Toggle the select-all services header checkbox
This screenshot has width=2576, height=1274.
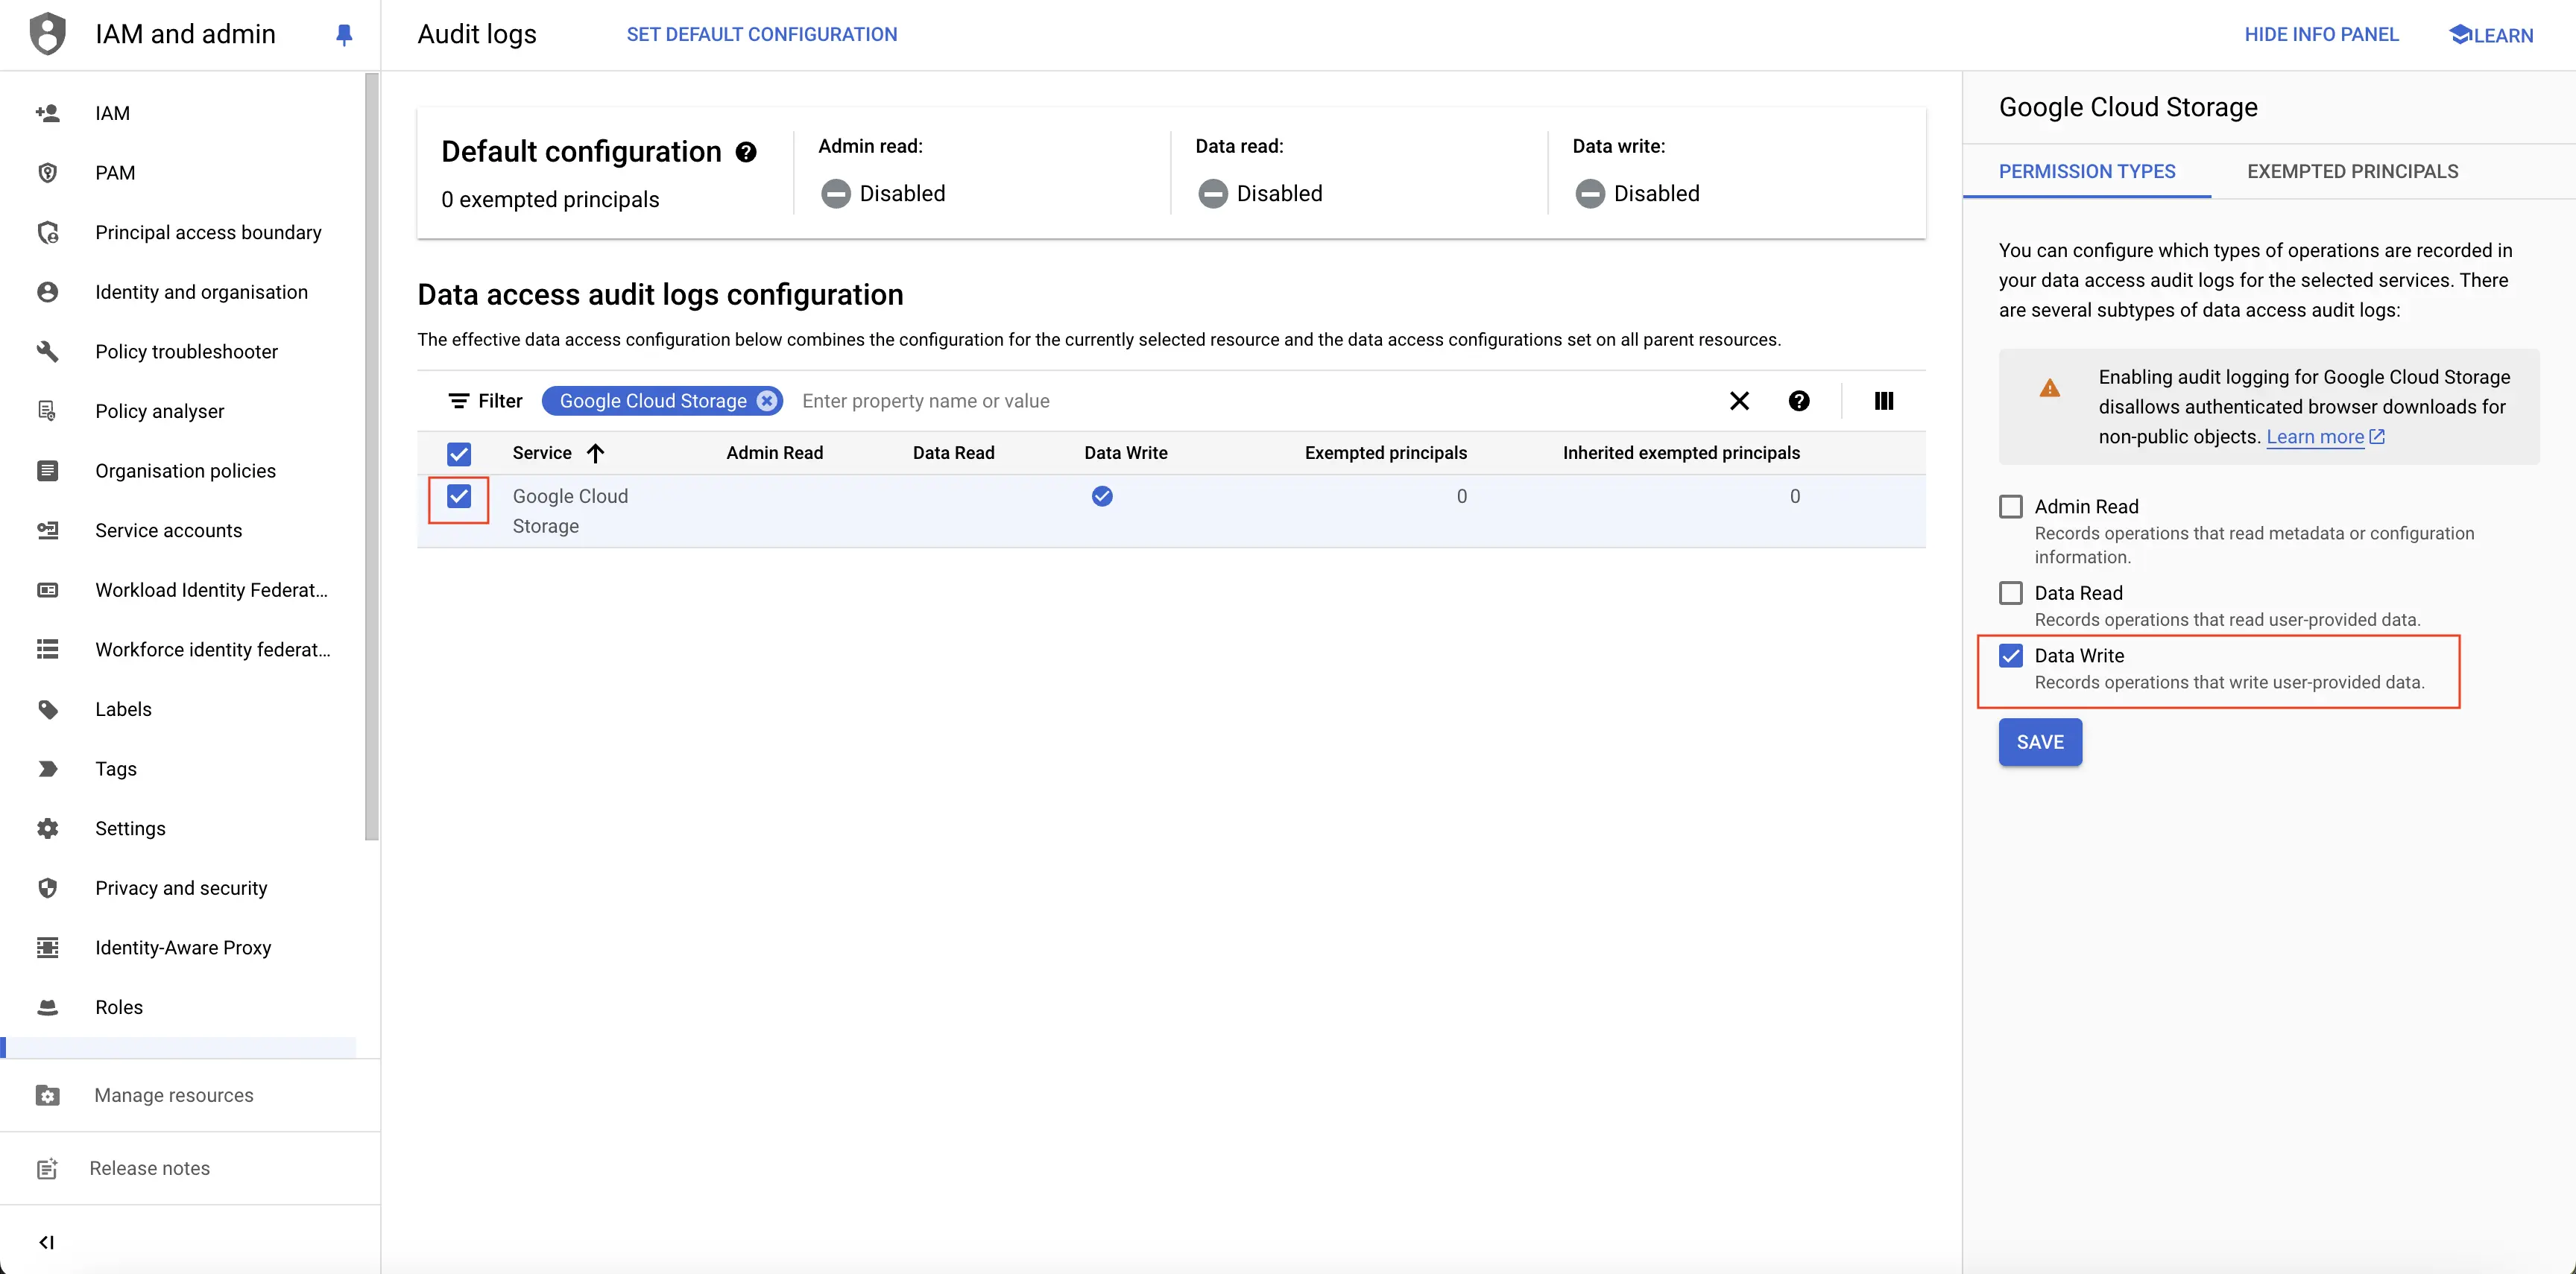[458, 454]
